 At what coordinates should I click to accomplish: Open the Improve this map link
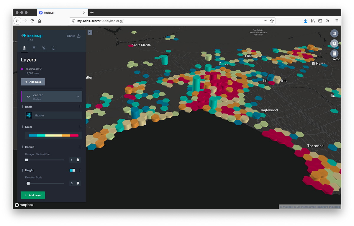329,207
